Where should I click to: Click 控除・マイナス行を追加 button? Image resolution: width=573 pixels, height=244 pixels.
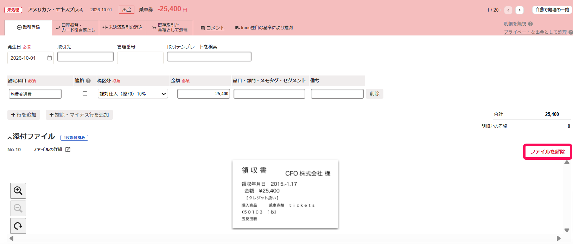[x=79, y=115]
